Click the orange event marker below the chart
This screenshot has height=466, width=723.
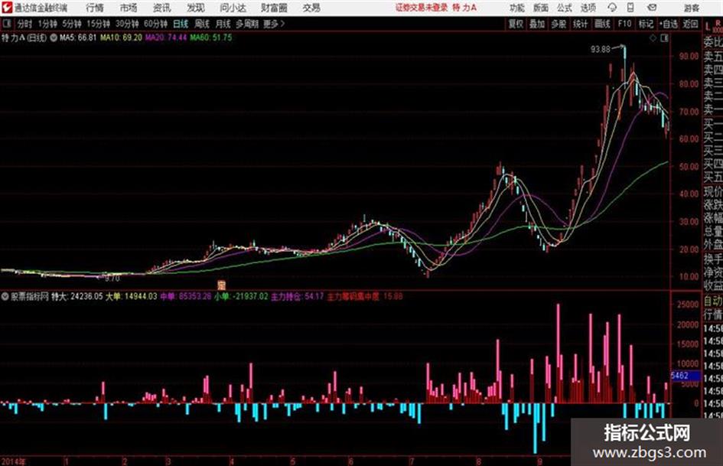(x=221, y=284)
